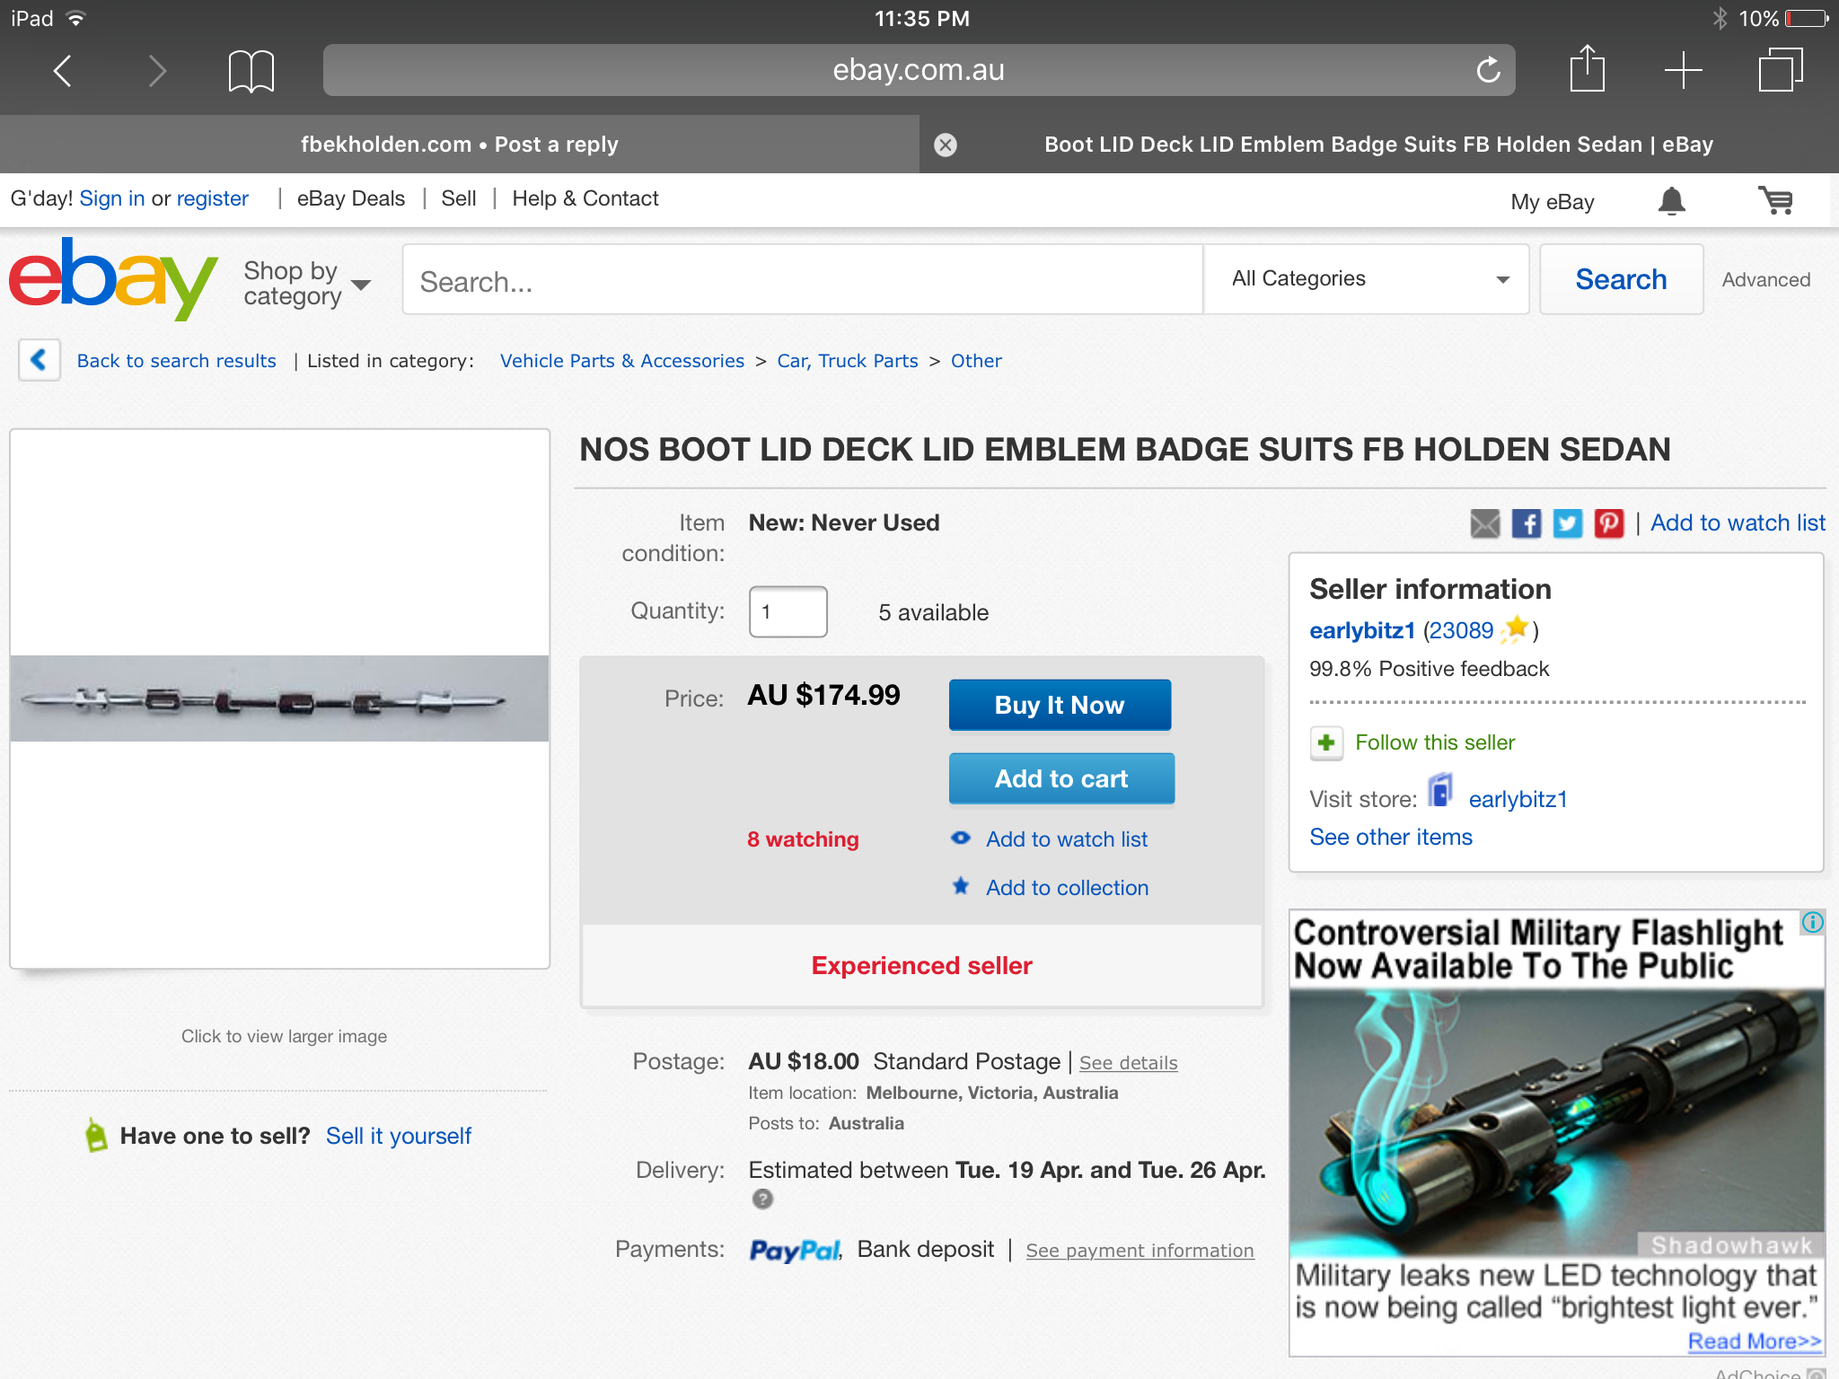Open feedback score 23089 link
Image resolution: width=1839 pixels, height=1379 pixels.
pyautogui.click(x=1461, y=631)
